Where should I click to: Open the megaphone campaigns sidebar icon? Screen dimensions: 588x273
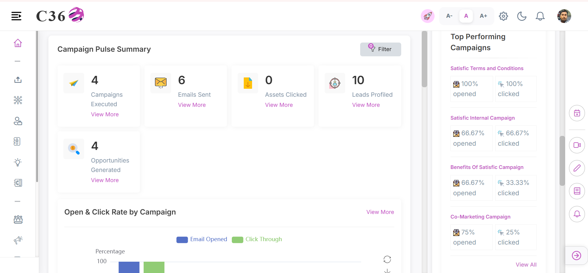point(18,240)
